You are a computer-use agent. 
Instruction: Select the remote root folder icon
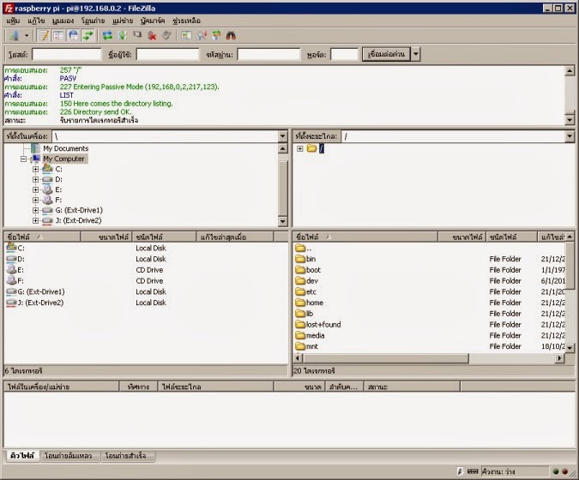[x=312, y=148]
